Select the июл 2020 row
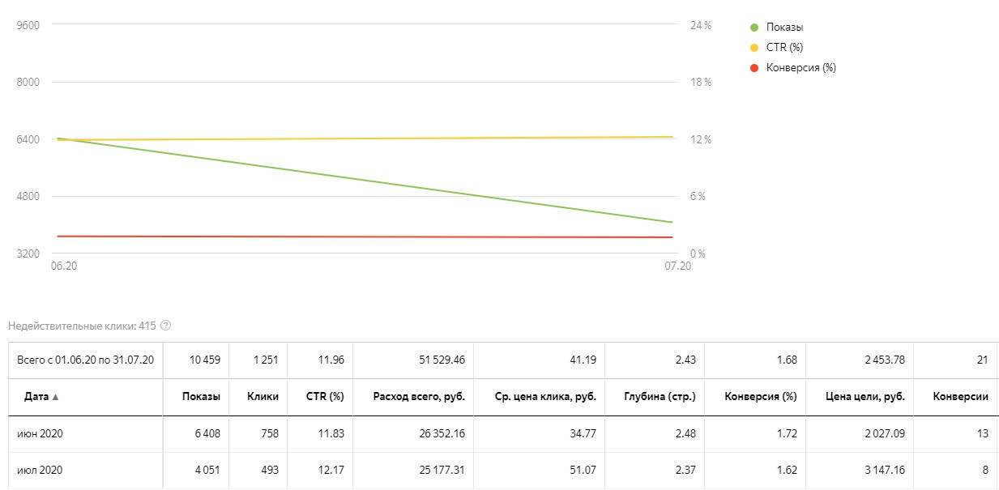The width and height of the screenshot is (999, 490). [x=40, y=470]
